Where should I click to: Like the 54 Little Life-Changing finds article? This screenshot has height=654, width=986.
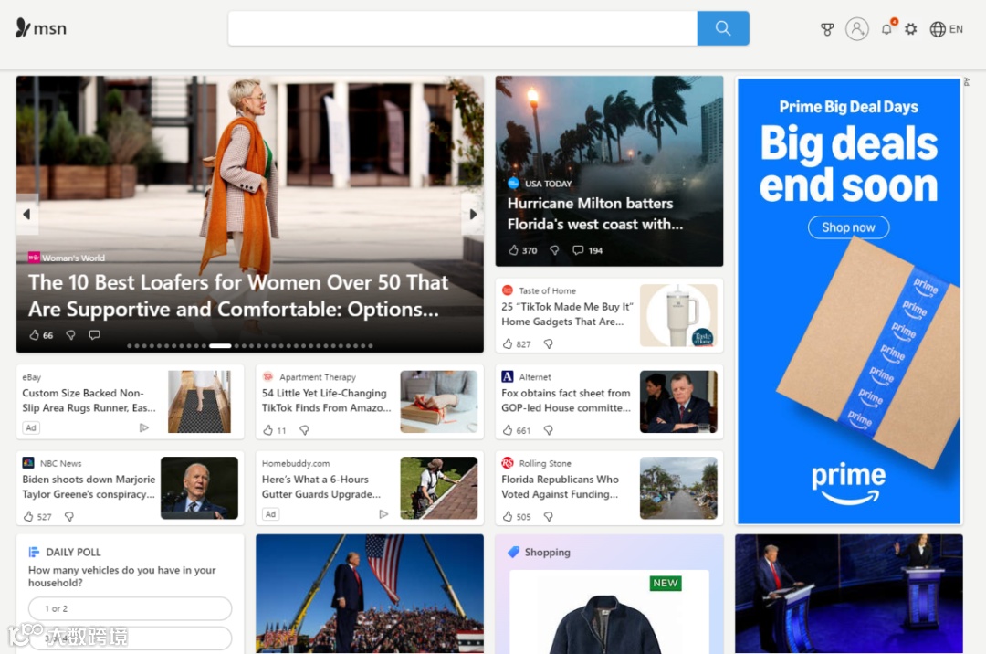point(274,430)
